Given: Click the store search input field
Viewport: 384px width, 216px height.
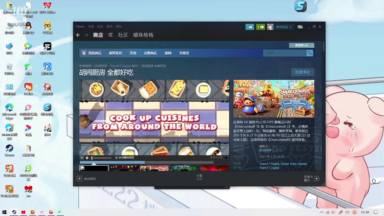Looking at the screenshot, I should tap(285, 53).
